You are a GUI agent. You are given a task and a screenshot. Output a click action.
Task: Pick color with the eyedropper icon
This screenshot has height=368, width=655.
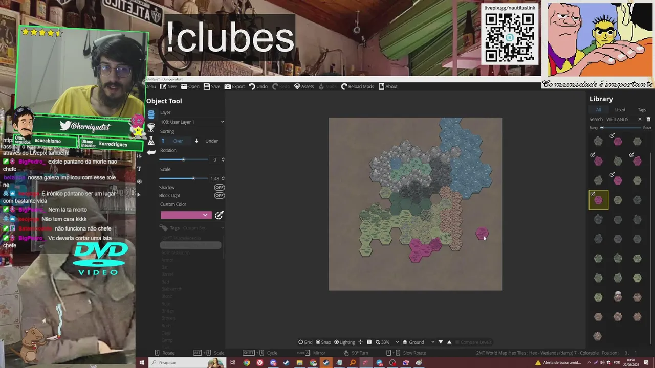tap(219, 215)
